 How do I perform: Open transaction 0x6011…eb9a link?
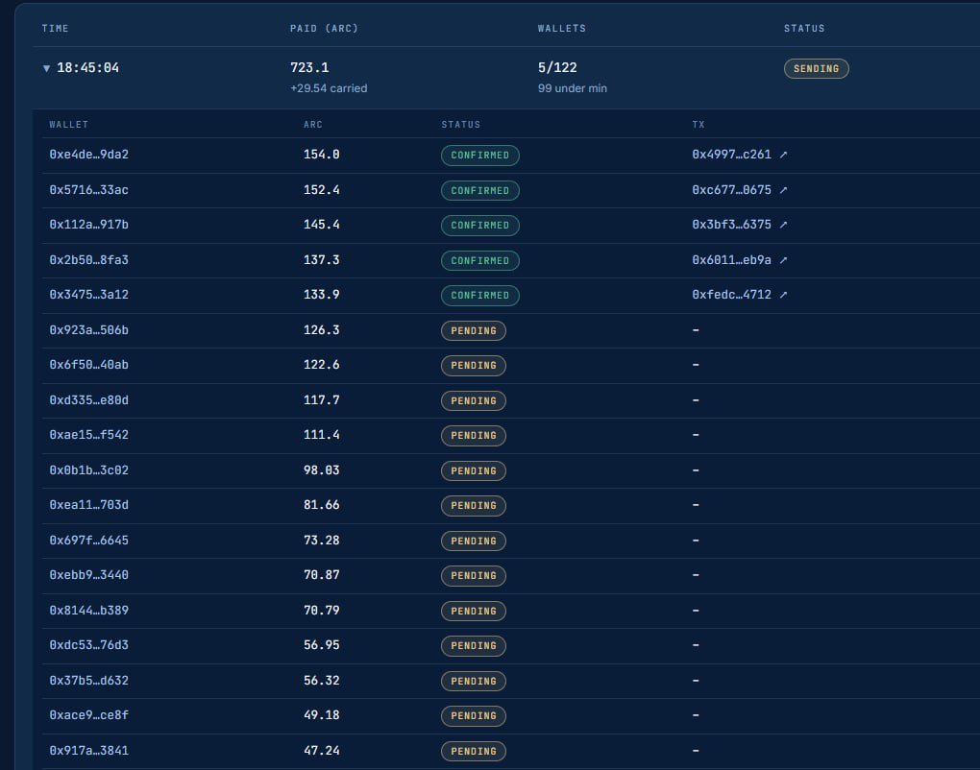click(x=731, y=260)
